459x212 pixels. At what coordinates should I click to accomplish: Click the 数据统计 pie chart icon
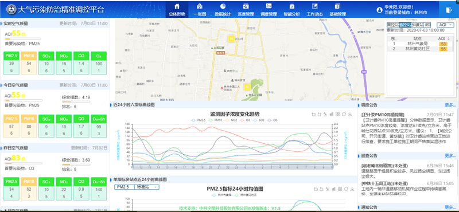coord(223,6)
